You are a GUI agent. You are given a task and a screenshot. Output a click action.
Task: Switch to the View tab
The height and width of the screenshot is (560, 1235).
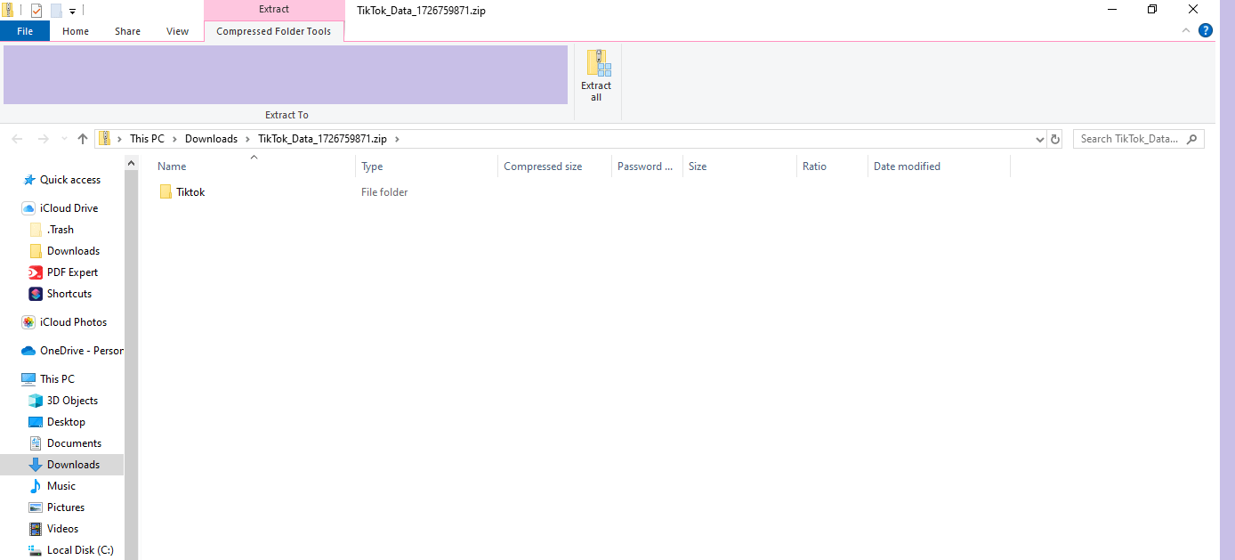(177, 31)
